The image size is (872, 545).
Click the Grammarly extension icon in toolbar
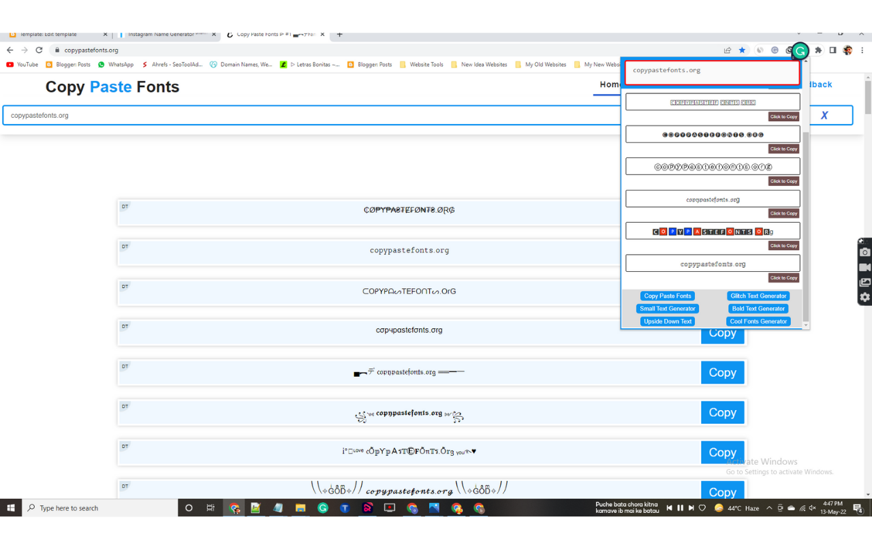coord(800,50)
